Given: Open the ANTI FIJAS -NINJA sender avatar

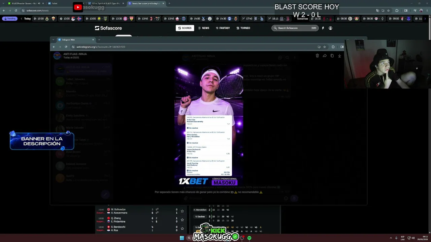Looking at the screenshot, I should click(57, 55).
